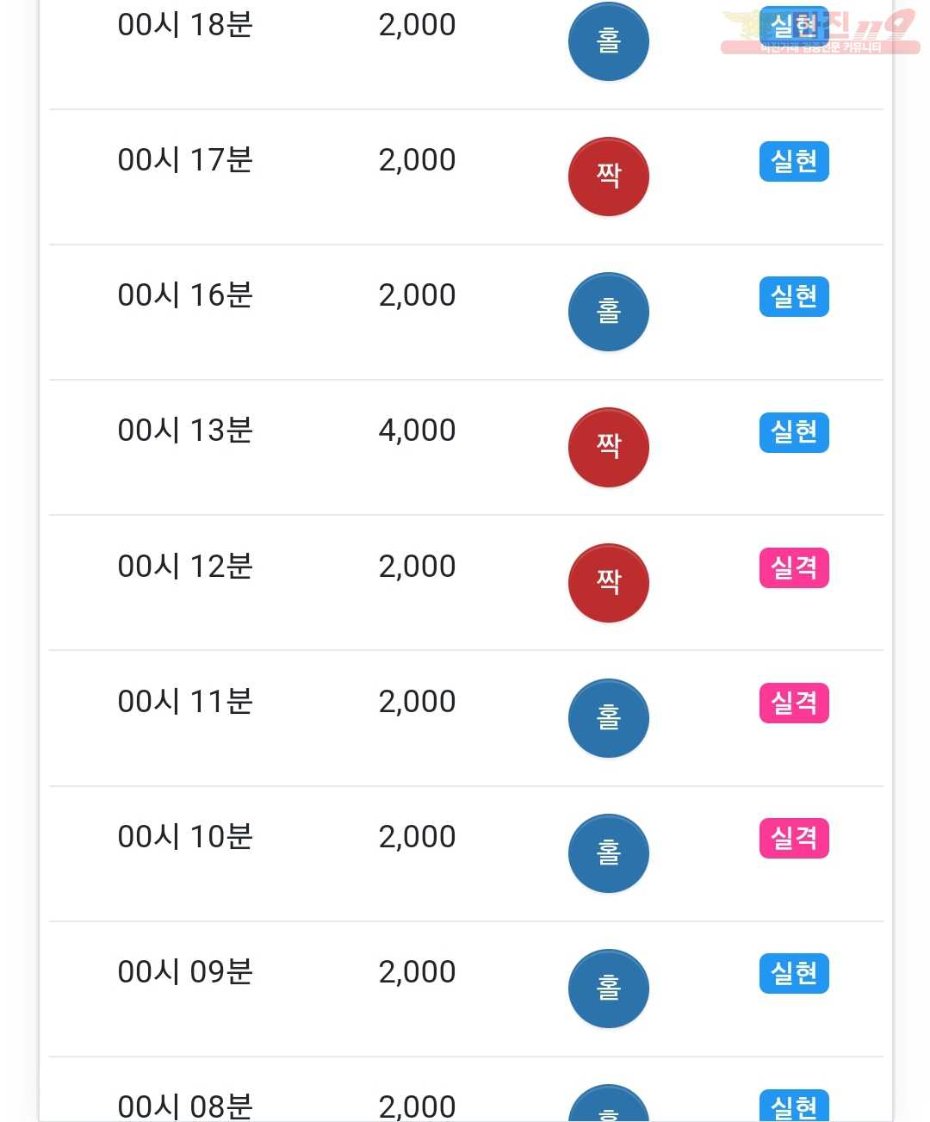Image resolution: width=930 pixels, height=1122 pixels.
Task: Select the blue 홀 circle for 00시 16분
Action: pos(608,311)
